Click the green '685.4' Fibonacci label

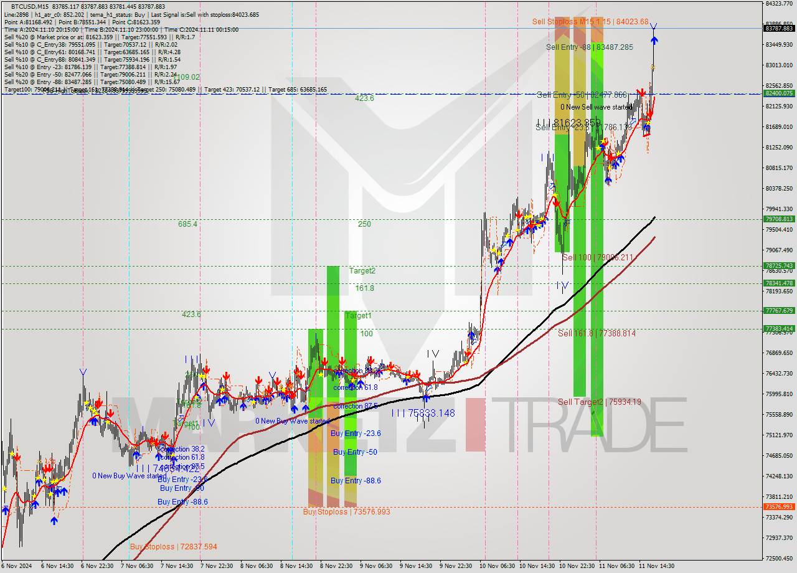[187, 224]
